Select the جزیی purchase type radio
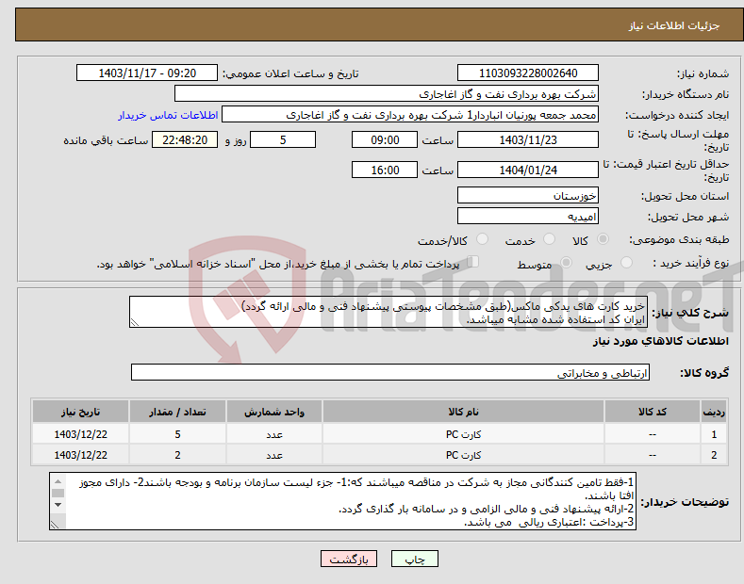 point(626,262)
